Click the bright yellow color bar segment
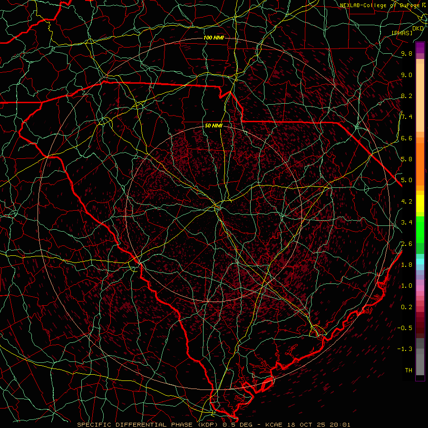This screenshot has width=428, height=428. [420, 204]
